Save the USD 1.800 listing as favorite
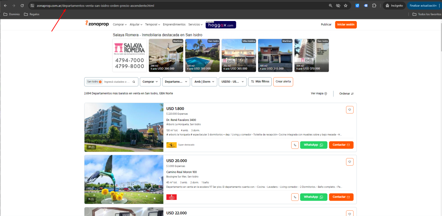 pos(350,109)
